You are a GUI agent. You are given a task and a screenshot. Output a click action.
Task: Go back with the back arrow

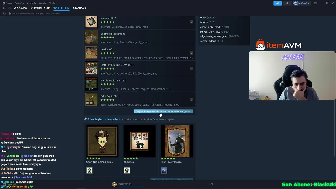4,8
